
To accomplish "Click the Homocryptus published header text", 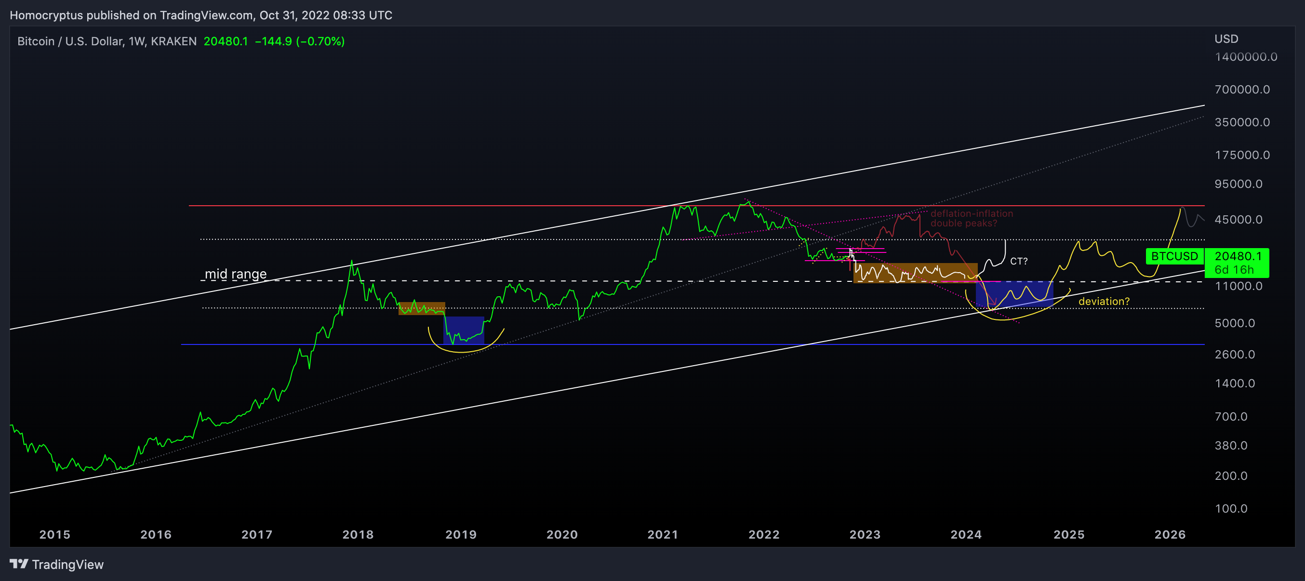I will (x=201, y=15).
